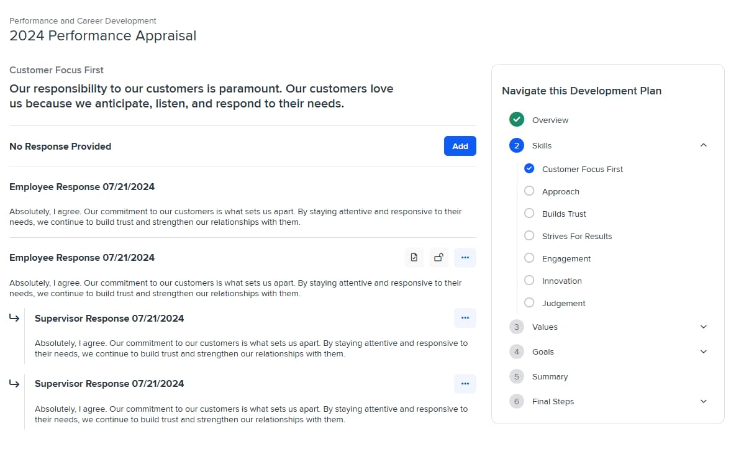Click the green Overview completed checkmark icon

tap(516, 120)
